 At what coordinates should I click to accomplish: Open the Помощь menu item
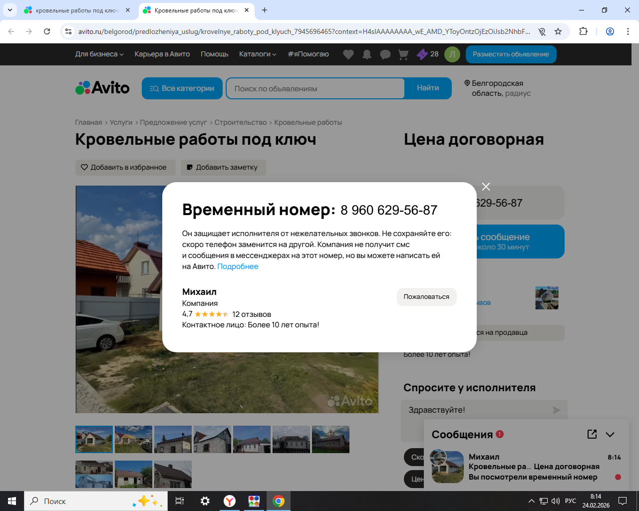click(x=214, y=54)
